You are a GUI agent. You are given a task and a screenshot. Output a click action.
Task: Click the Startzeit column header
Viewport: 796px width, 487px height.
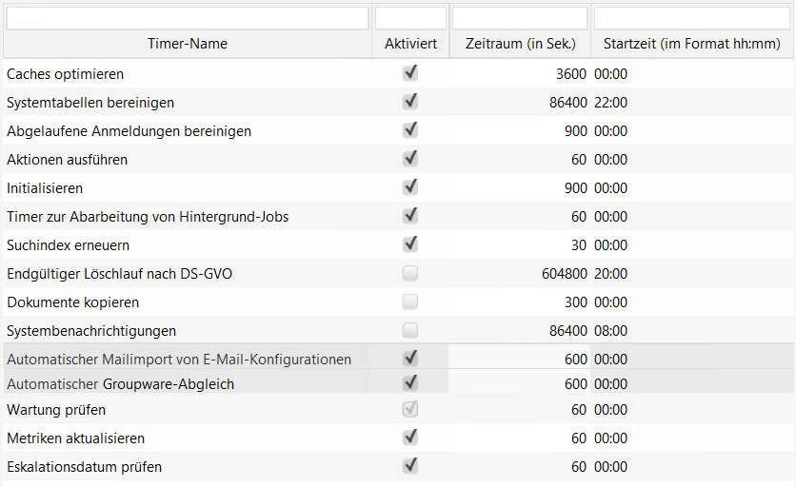coord(692,44)
